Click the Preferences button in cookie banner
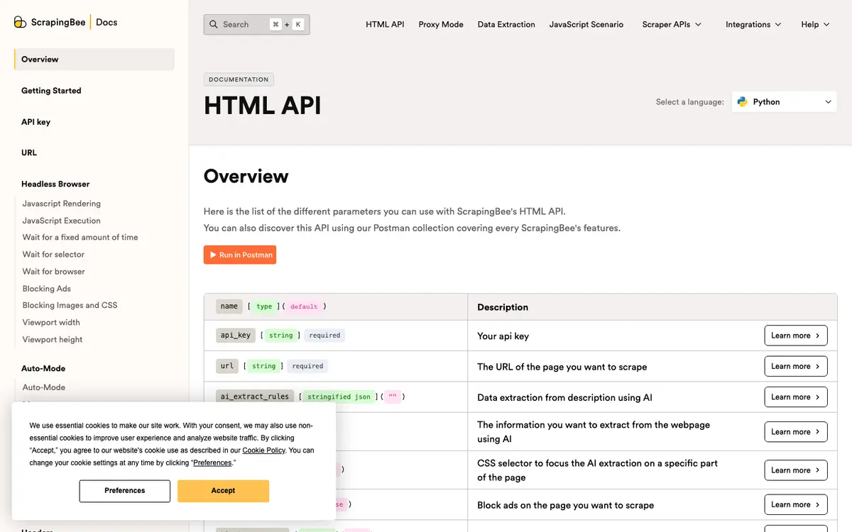852x532 pixels. pos(125,491)
